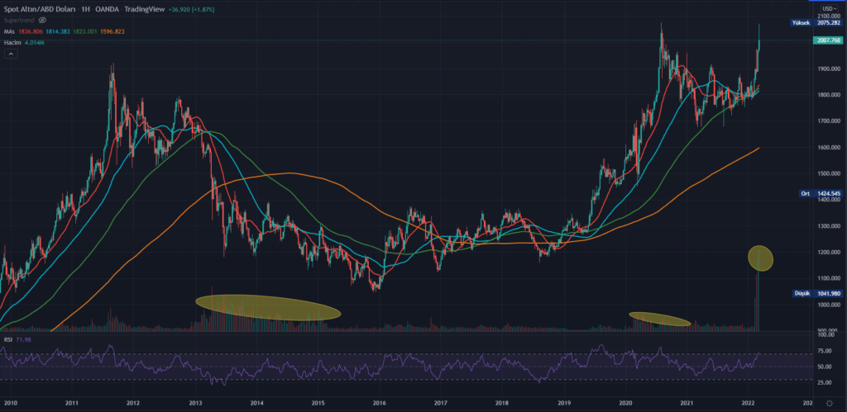Select the small yellow ellipse near 2020 volume
This screenshot has width=847, height=412.
coord(659,318)
